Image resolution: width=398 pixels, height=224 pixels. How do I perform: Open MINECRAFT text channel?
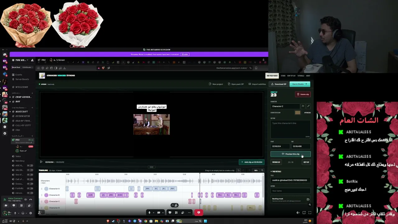tap(21, 112)
